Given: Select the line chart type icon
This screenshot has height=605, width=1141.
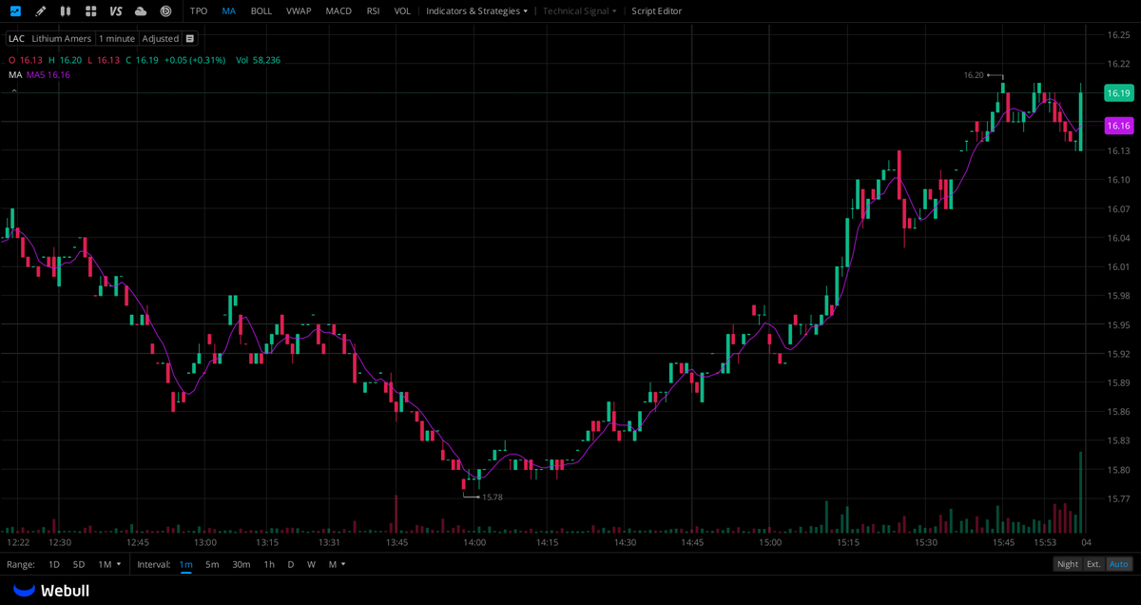Looking at the screenshot, I should tap(15, 11).
